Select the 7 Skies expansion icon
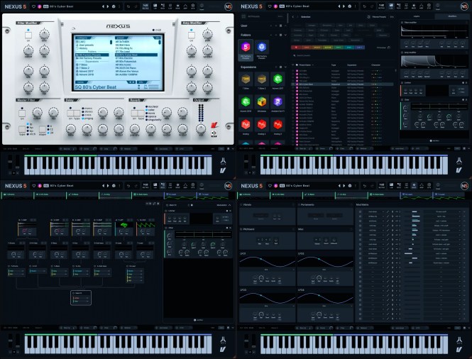This screenshot has height=359, width=472. (x=246, y=79)
